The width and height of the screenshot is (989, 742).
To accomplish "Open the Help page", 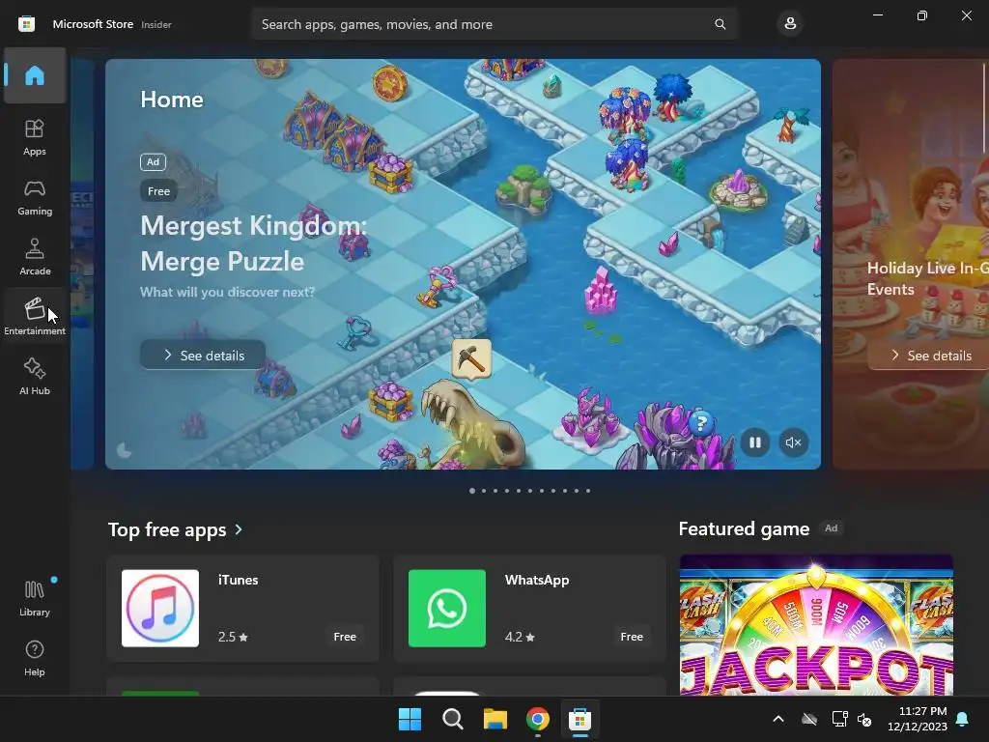I will (35, 658).
